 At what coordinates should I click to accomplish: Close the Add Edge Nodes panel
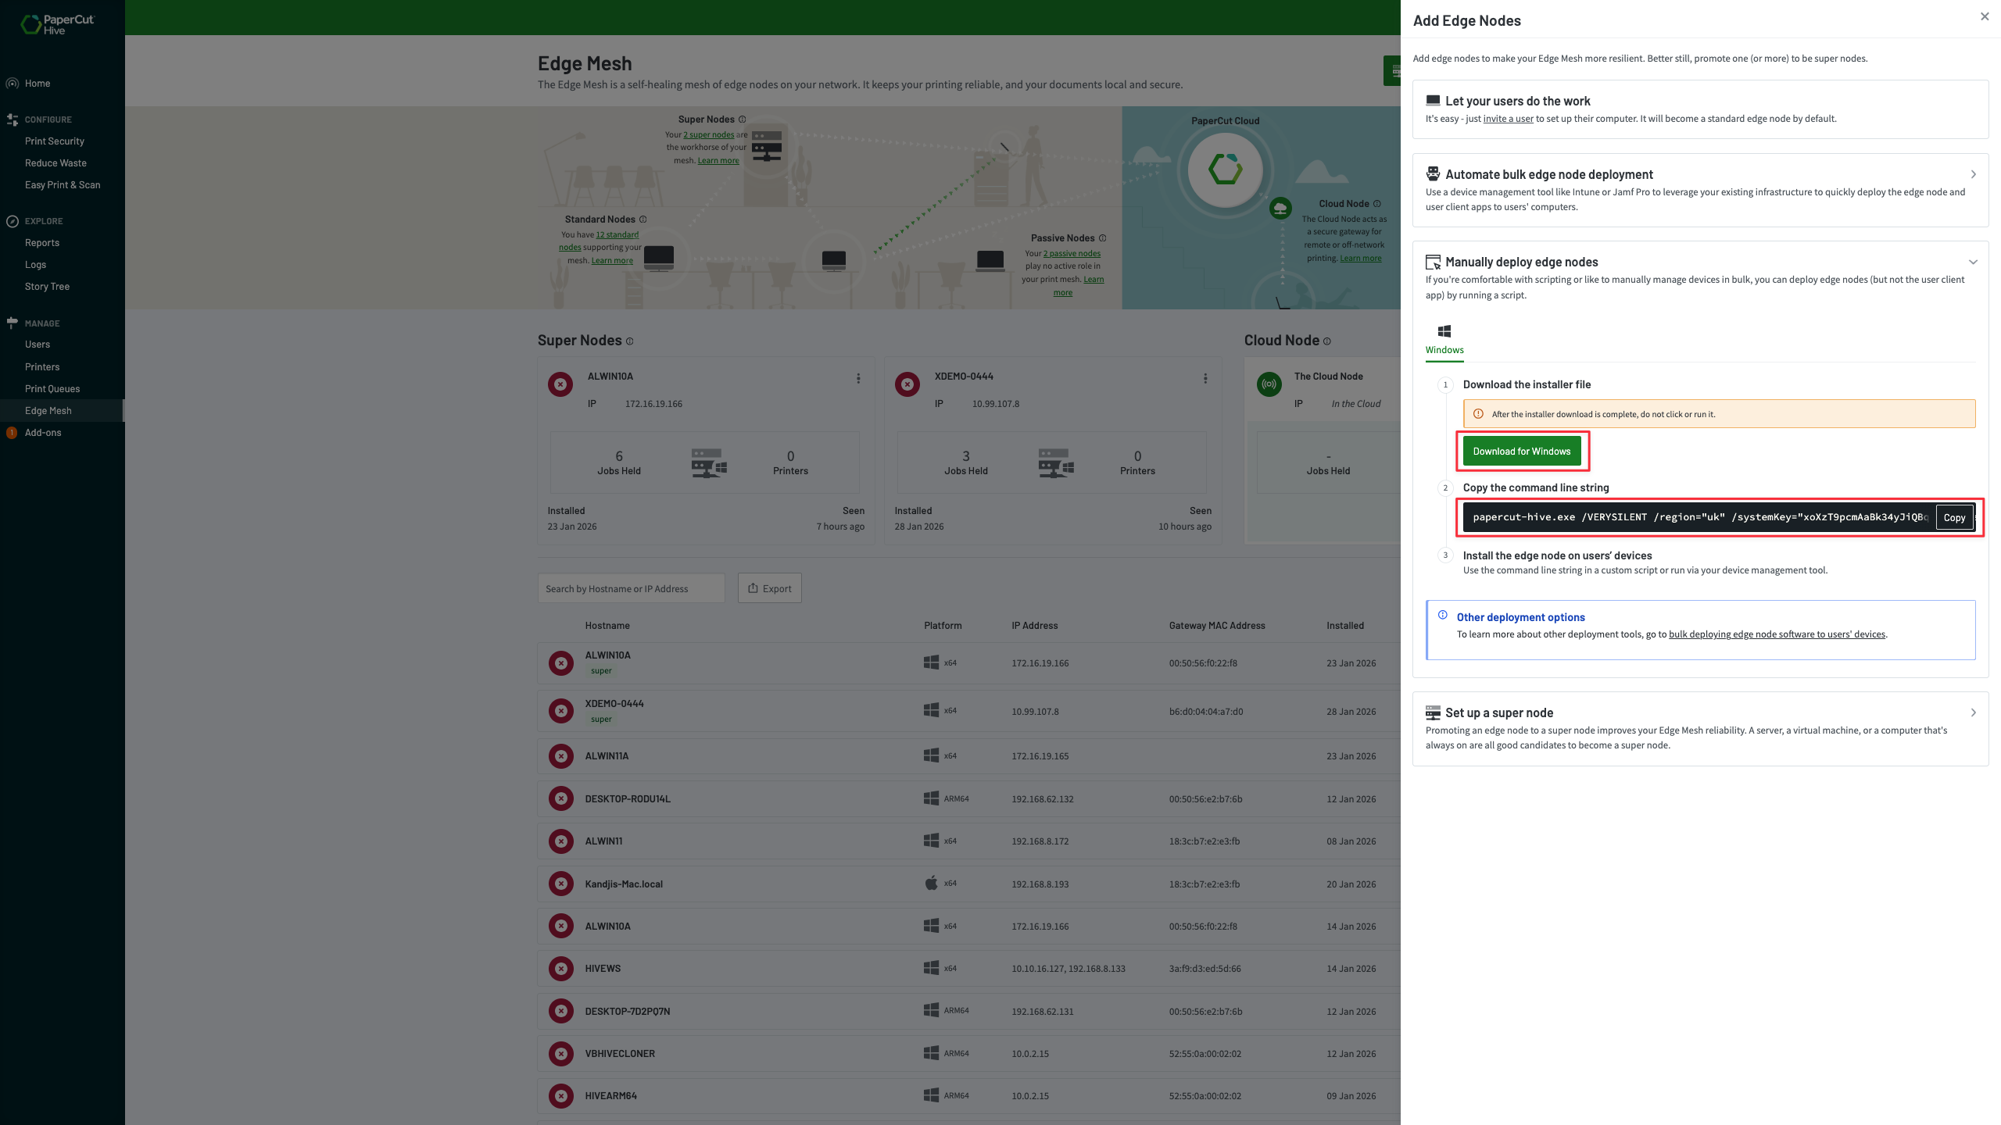click(x=1985, y=16)
